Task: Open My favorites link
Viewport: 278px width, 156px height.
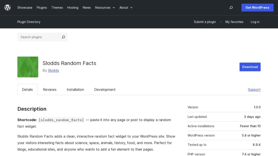Action: tap(234, 22)
